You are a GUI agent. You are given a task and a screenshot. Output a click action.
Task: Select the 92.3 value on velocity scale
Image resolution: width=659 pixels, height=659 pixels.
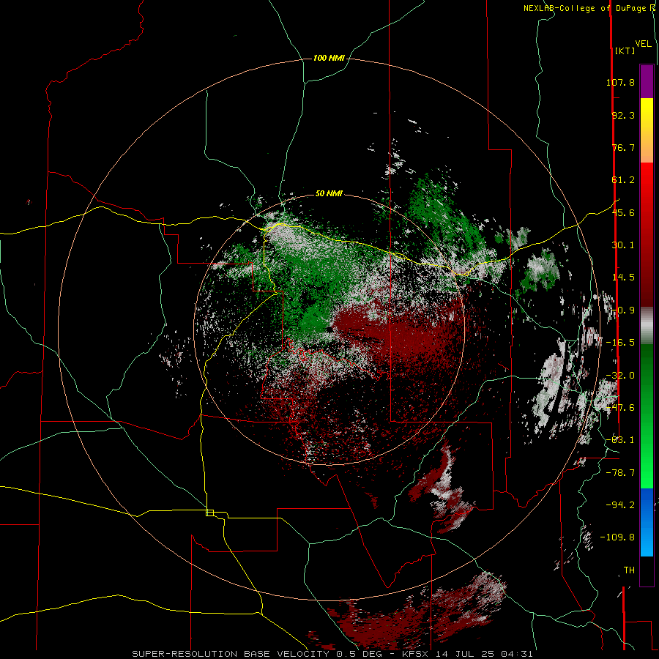(x=623, y=115)
